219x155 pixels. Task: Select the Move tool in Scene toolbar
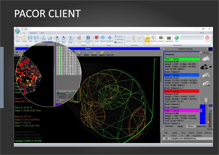17,53
